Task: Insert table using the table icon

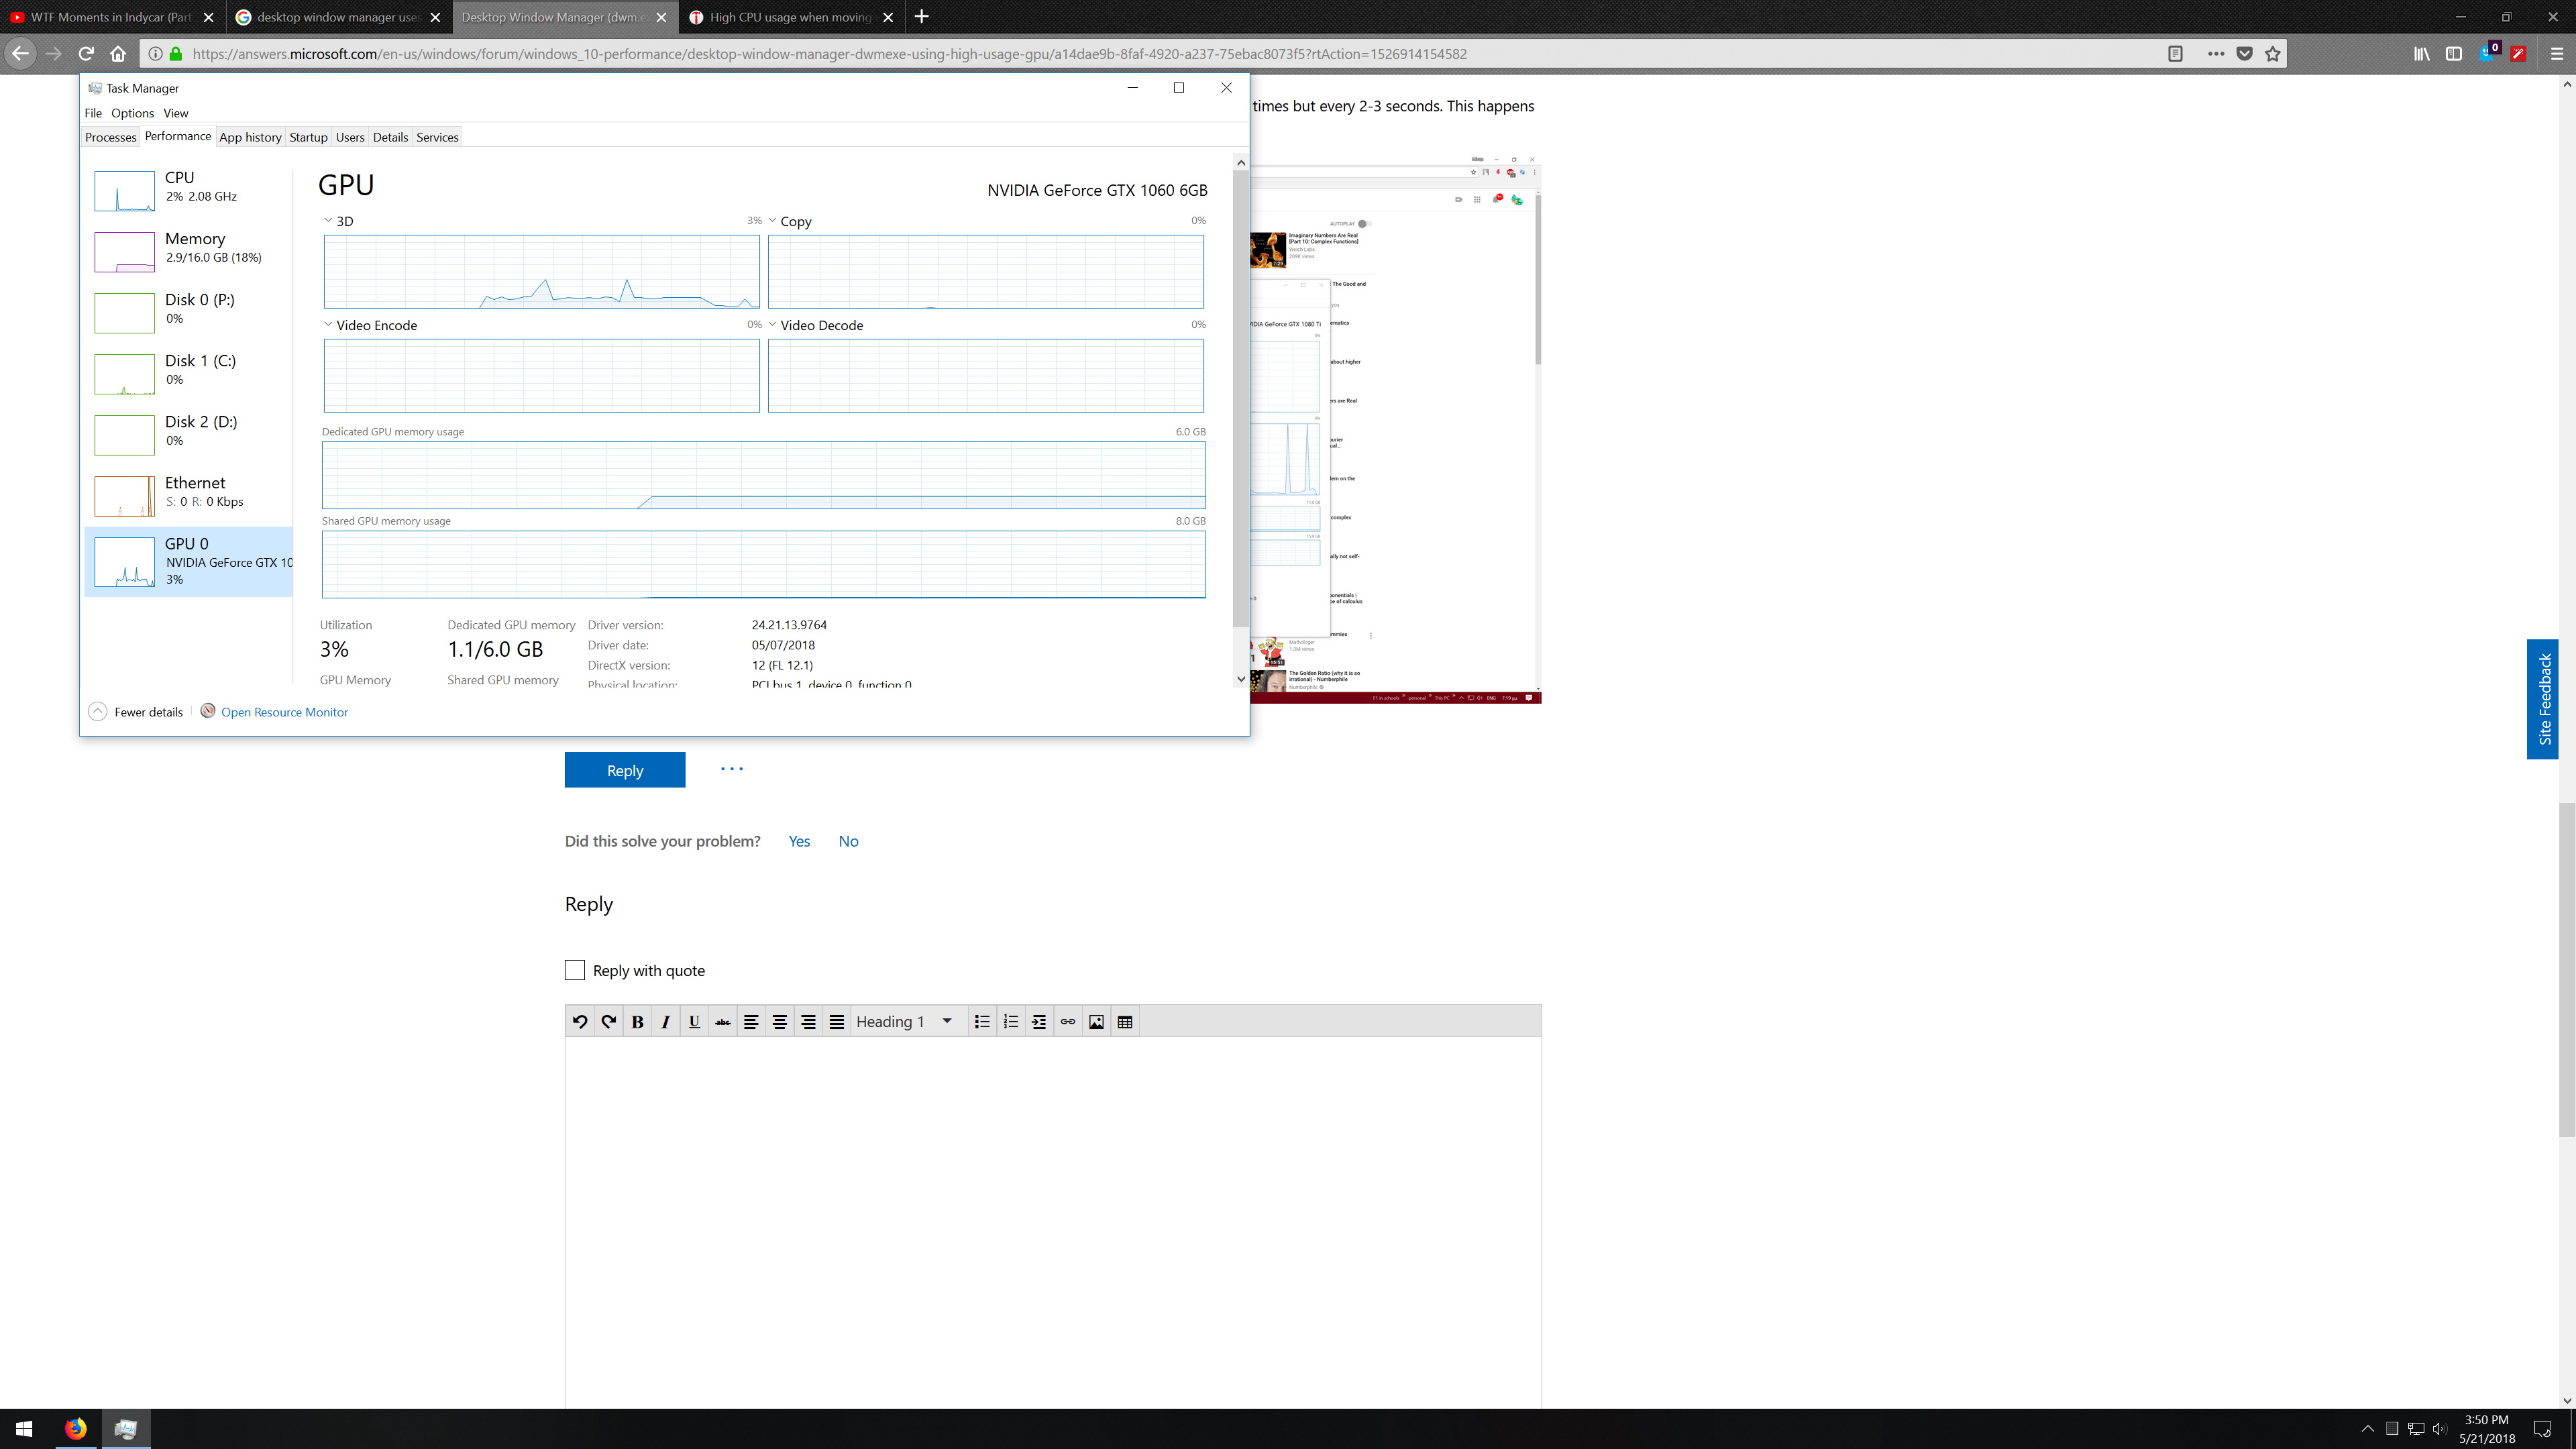Action: (1125, 1021)
